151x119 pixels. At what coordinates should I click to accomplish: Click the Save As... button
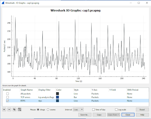click(x=85, y=115)
